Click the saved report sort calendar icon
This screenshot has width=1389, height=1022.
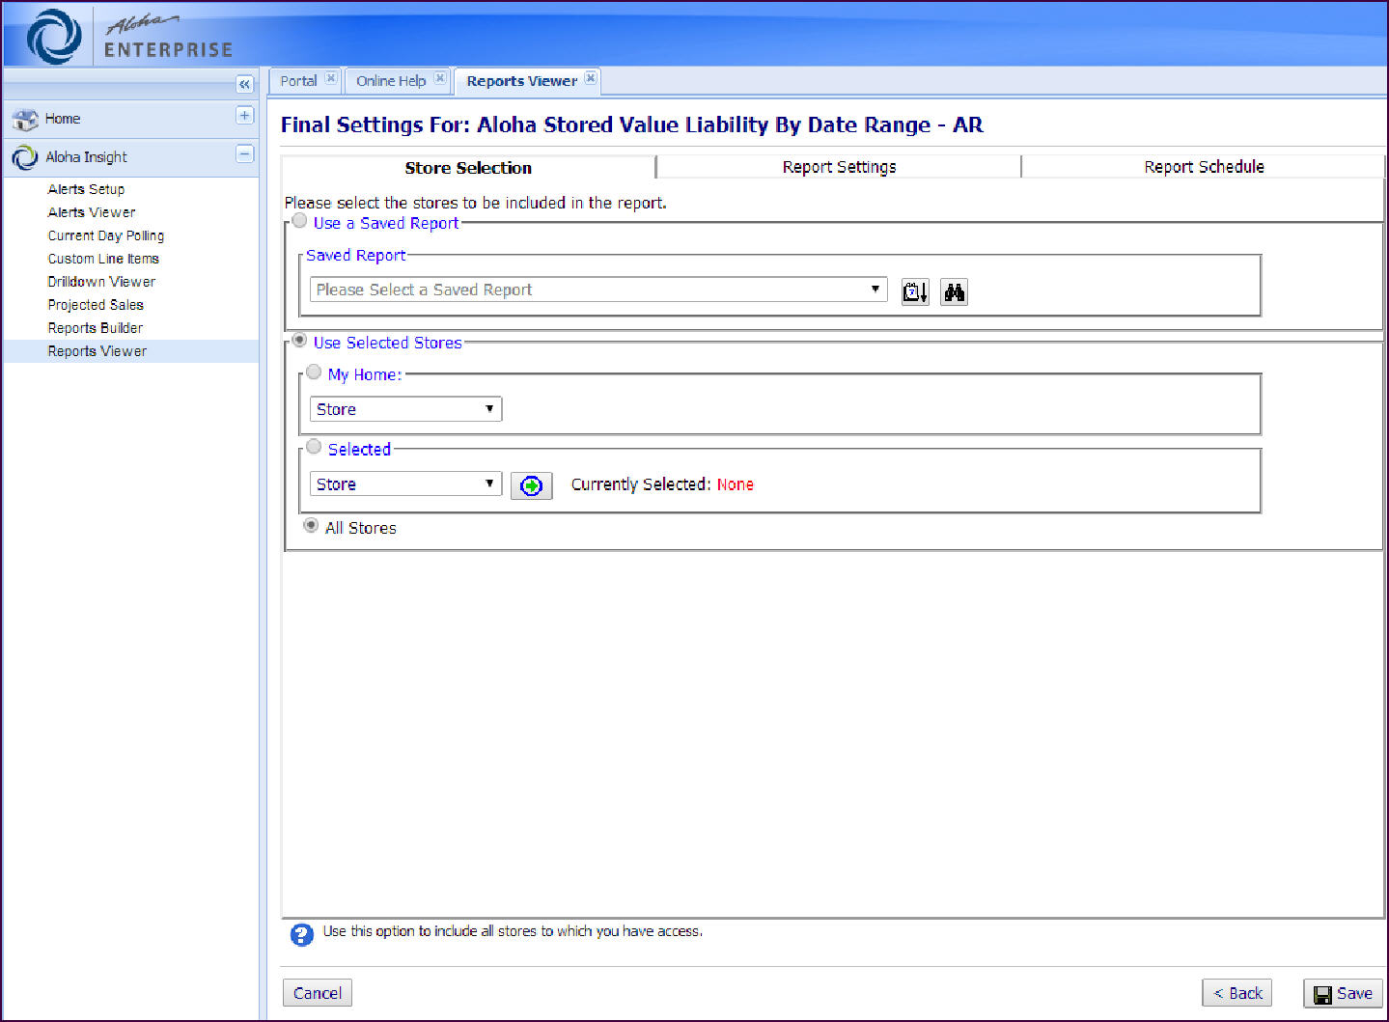pos(915,291)
